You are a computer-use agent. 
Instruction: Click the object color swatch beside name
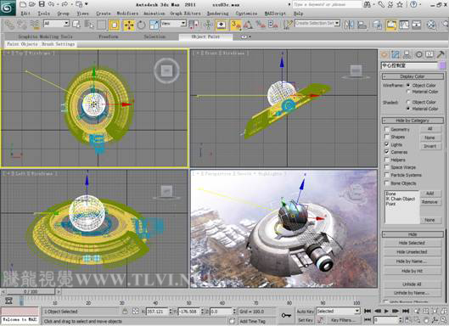pyautogui.click(x=442, y=66)
